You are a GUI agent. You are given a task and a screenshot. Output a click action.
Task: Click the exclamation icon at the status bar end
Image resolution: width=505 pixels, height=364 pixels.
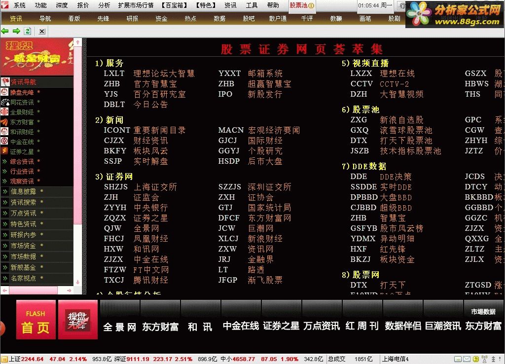pyautogui.click(x=501, y=359)
